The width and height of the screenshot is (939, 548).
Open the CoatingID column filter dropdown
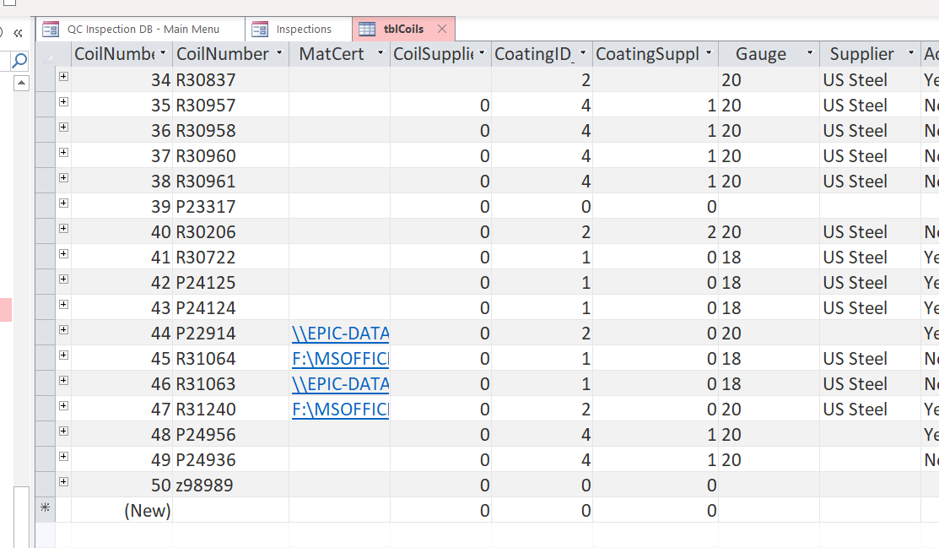coord(583,53)
